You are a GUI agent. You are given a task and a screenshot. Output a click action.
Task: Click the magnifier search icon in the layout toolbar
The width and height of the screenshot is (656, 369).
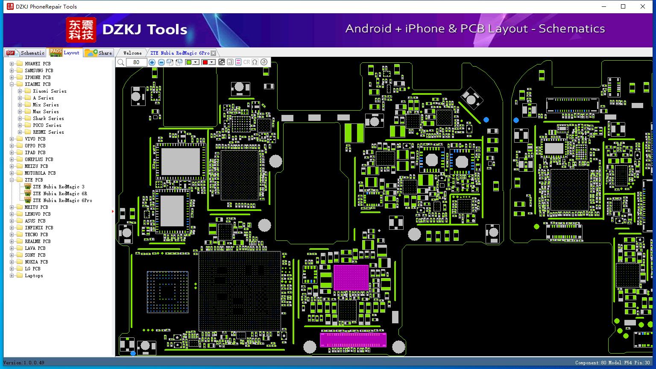tap(121, 62)
